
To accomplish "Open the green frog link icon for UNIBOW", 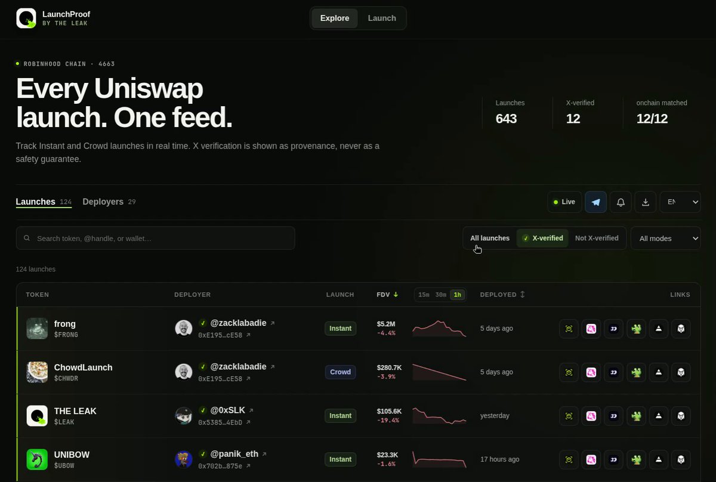I will coord(636,459).
